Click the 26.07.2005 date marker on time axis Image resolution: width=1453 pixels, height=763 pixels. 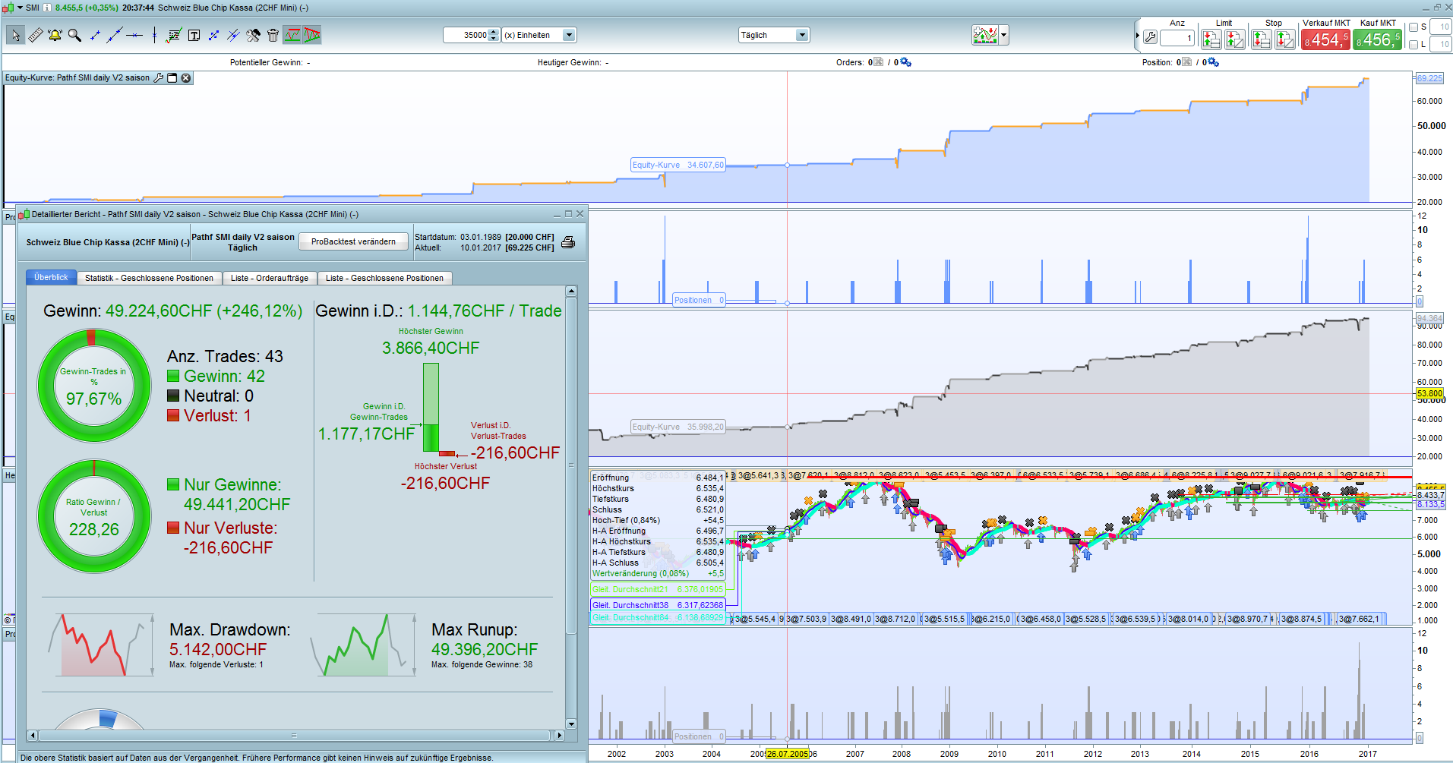[x=788, y=754]
